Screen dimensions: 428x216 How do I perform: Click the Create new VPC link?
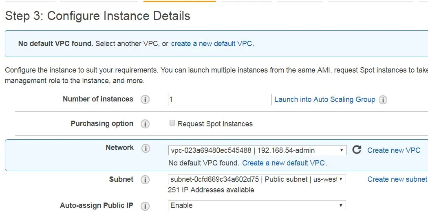tap(394, 150)
